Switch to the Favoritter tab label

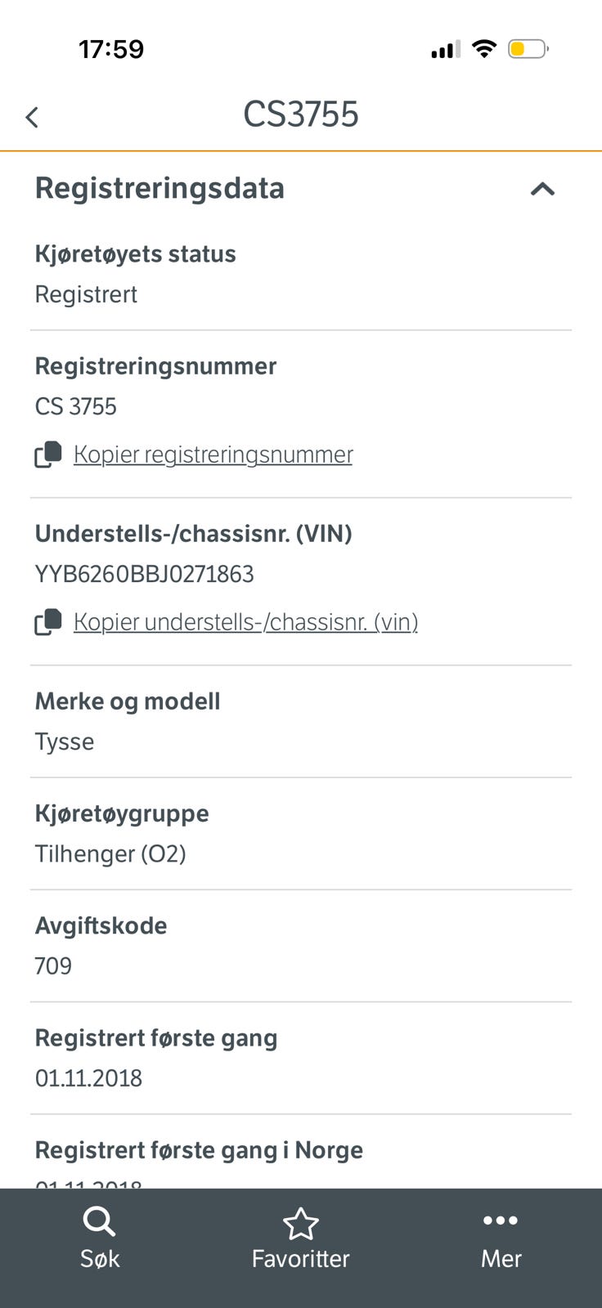point(300,1259)
